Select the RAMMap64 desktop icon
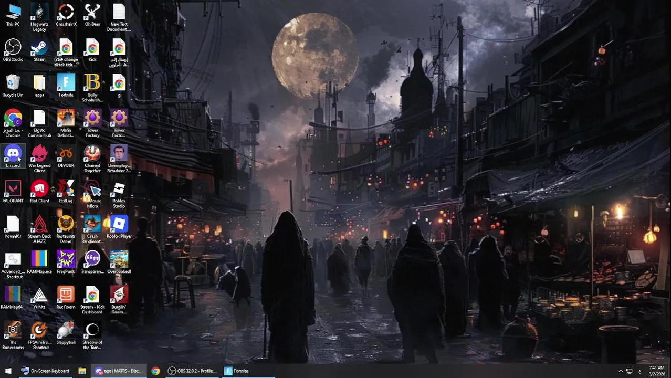Image resolution: width=671 pixels, height=378 pixels. coord(13,298)
